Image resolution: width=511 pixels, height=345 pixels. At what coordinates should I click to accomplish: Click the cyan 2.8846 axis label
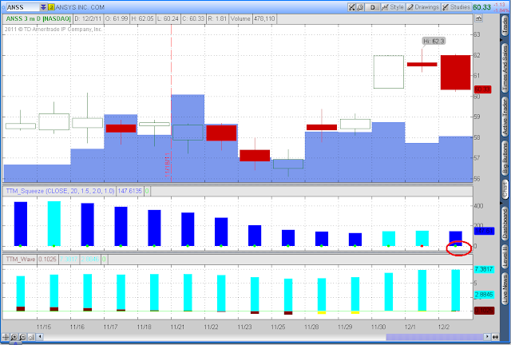click(x=484, y=295)
